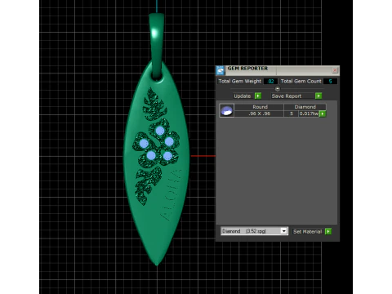Select the round gem thumbnail in the list
392x294 pixels.
tap(226, 110)
